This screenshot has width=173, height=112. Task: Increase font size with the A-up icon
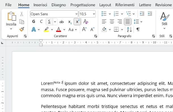pos(85,29)
